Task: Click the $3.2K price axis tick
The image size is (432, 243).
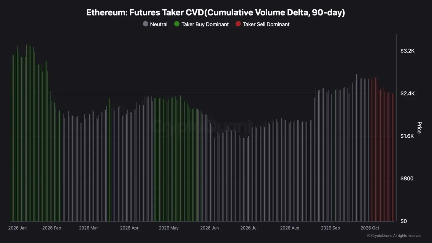Action: click(407, 51)
